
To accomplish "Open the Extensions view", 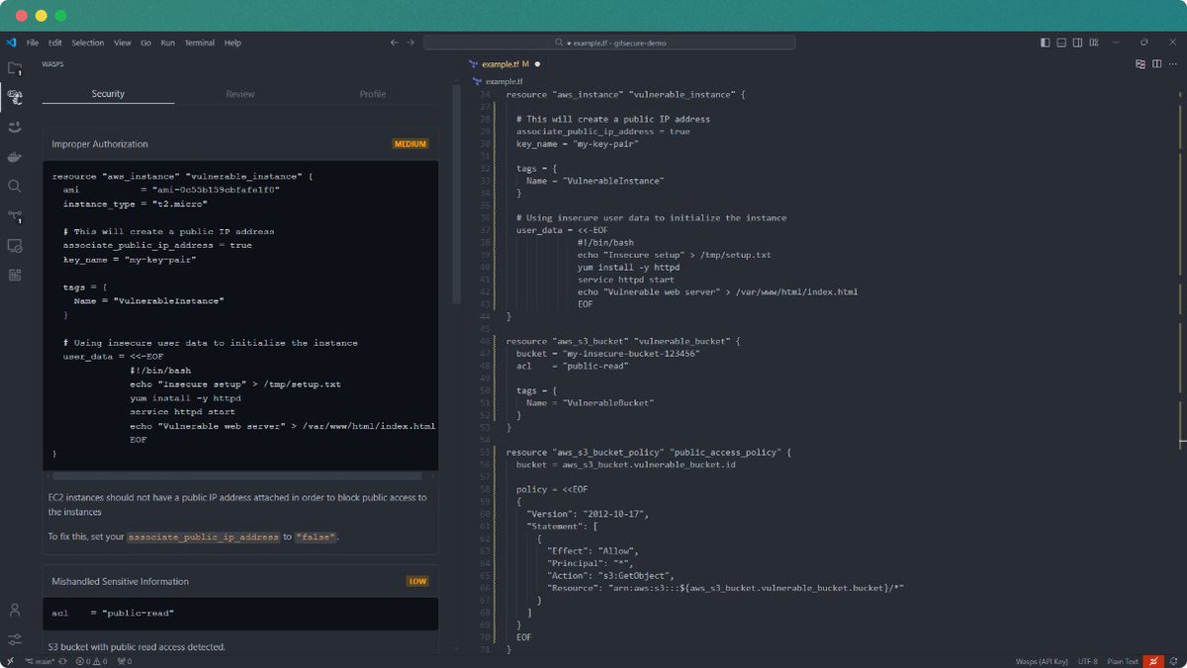I will pyautogui.click(x=15, y=275).
